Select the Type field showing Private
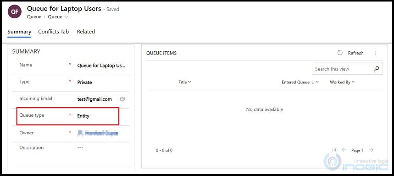 (85, 82)
